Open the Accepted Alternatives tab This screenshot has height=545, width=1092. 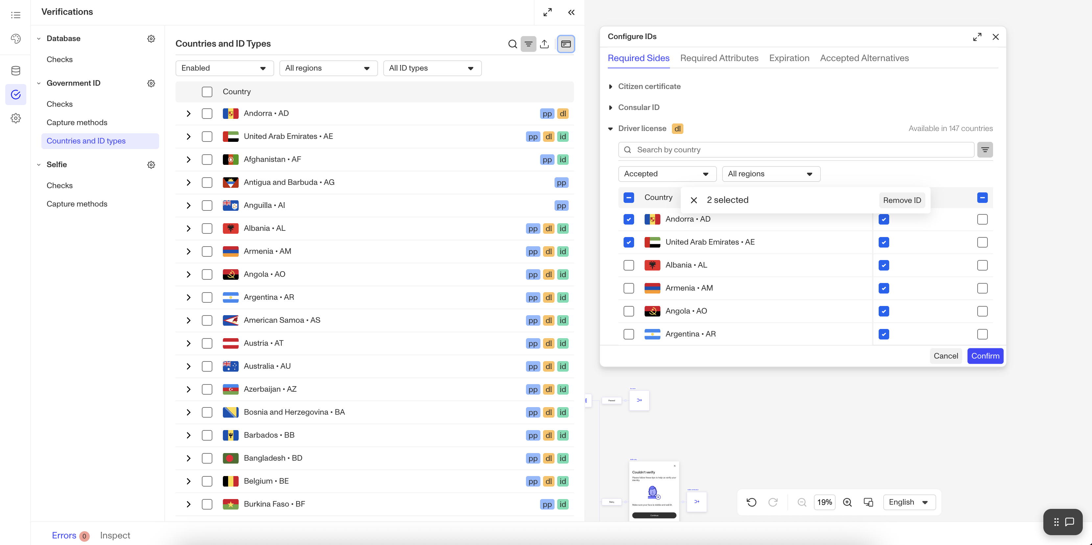864,58
